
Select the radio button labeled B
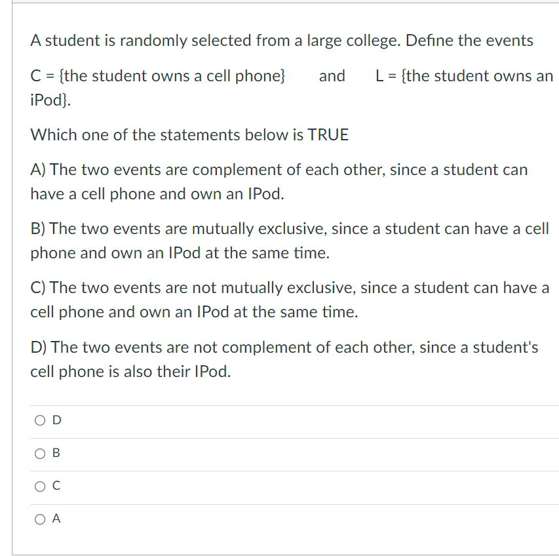[39, 452]
